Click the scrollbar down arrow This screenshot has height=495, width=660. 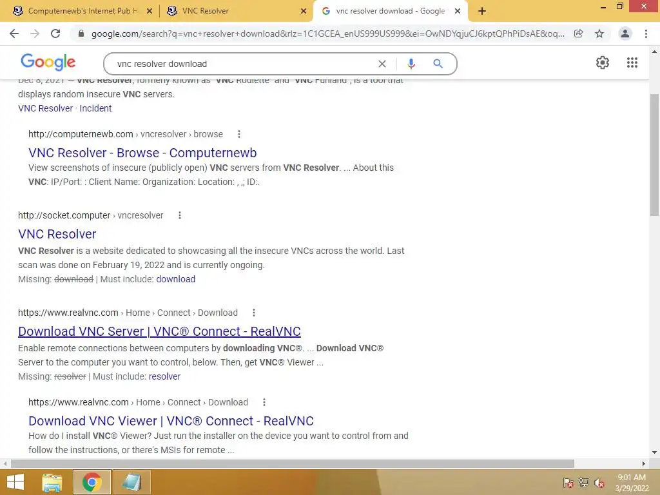click(654, 453)
